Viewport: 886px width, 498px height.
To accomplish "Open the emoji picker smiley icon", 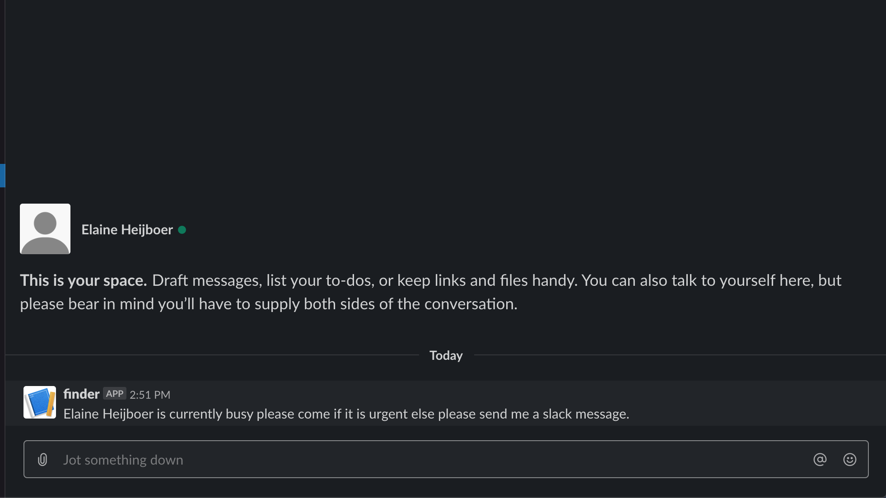I will (x=849, y=460).
